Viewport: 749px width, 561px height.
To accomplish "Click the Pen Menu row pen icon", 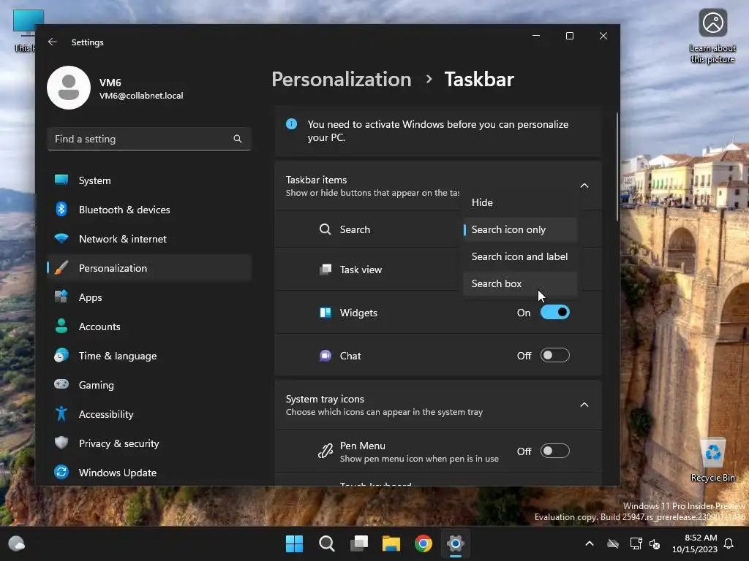I will (325, 451).
